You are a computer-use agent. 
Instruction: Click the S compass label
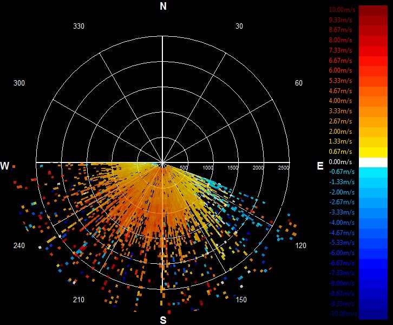[x=163, y=320]
